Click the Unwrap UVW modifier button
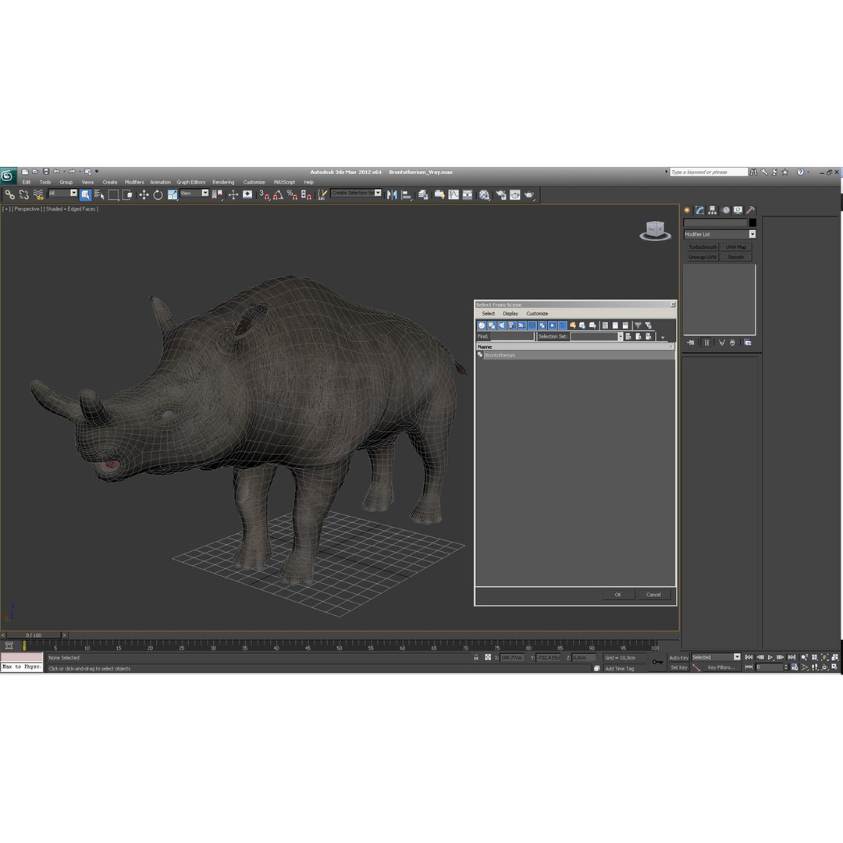The height and width of the screenshot is (843, 843). [x=702, y=257]
